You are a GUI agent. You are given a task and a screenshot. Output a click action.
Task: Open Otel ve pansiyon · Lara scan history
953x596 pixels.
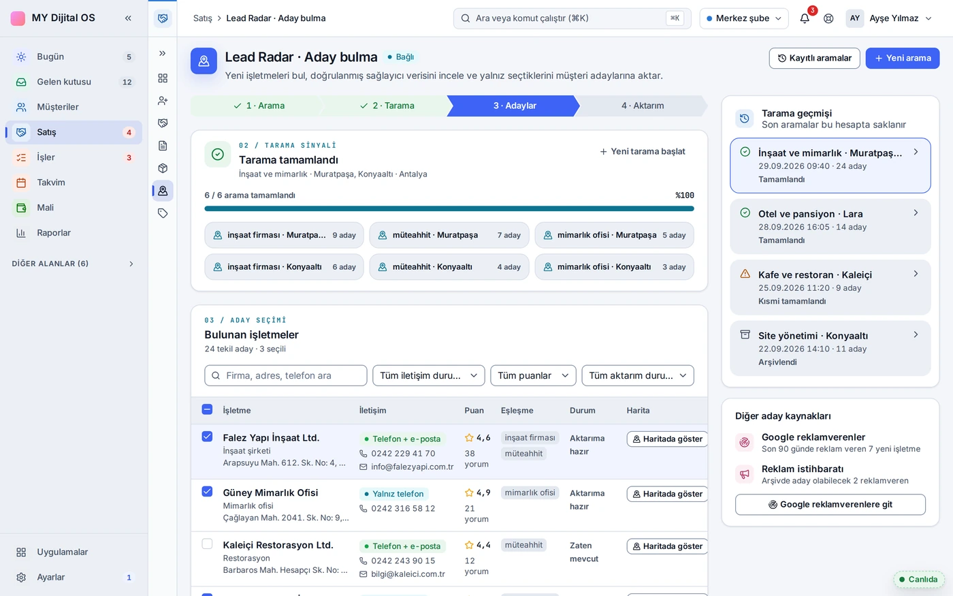[830, 227]
